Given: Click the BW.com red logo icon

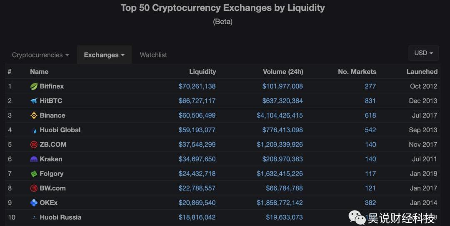Looking at the screenshot, I should (x=34, y=188).
